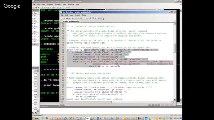The image size is (214, 120).
Task: Click Results window scrollbar down arrow
Action: tap(181, 101)
